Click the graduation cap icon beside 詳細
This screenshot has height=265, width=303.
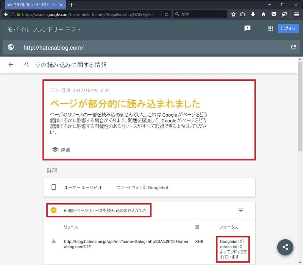pos(55,149)
